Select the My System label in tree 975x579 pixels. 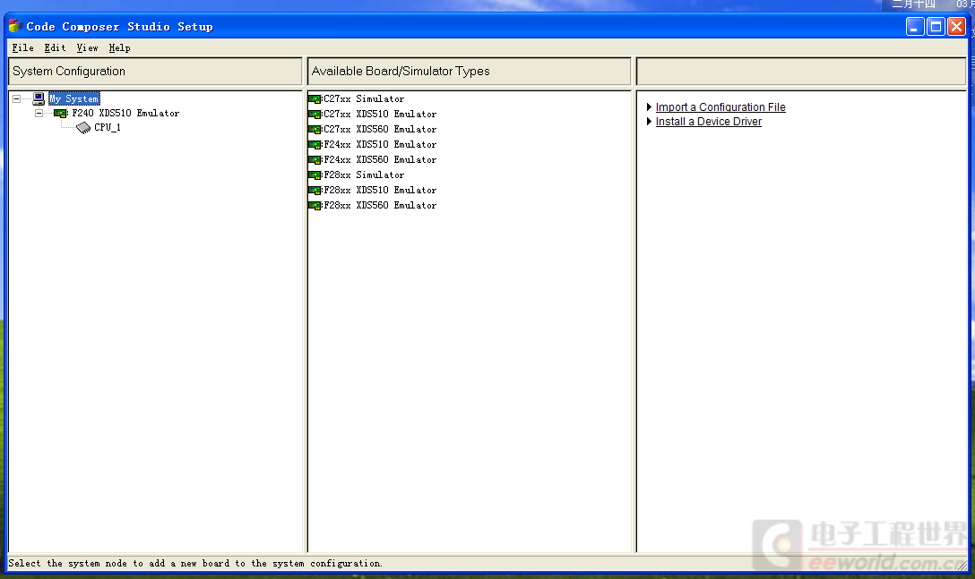pos(74,98)
